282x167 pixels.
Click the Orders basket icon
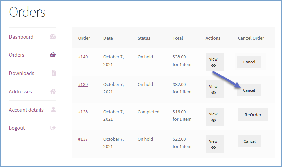tap(53, 55)
